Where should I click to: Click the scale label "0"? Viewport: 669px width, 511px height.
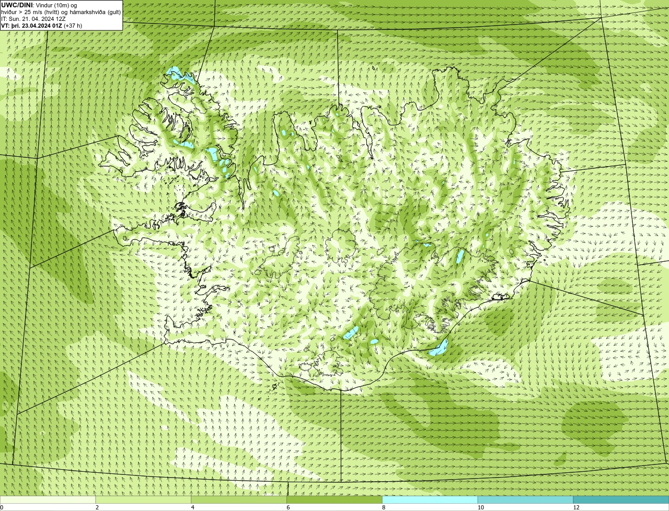coord(2,507)
